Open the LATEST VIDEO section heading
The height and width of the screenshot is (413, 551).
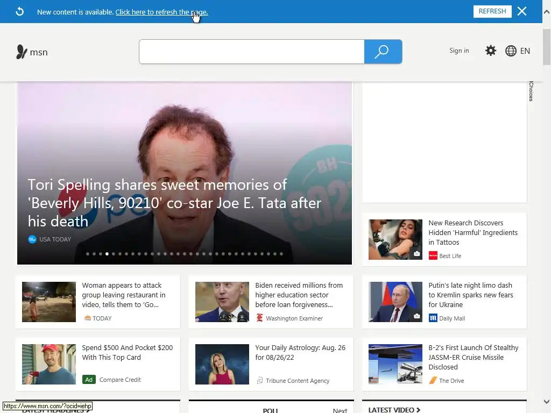394,409
